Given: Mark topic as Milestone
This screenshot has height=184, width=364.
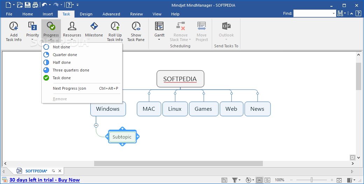Looking at the screenshot, I should pos(94,29).
